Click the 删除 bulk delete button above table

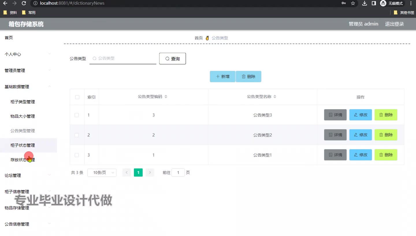[x=248, y=77]
